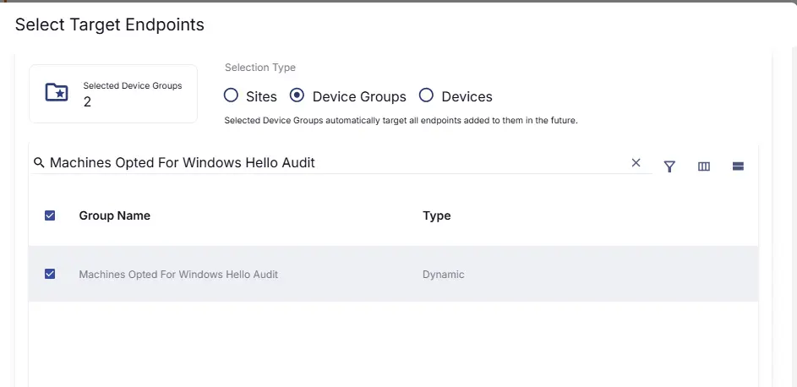Image resolution: width=797 pixels, height=387 pixels.
Task: Toggle the row density icon
Action: [738, 166]
